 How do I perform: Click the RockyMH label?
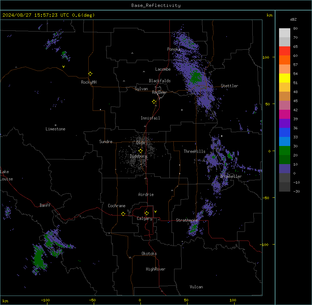[89, 82]
